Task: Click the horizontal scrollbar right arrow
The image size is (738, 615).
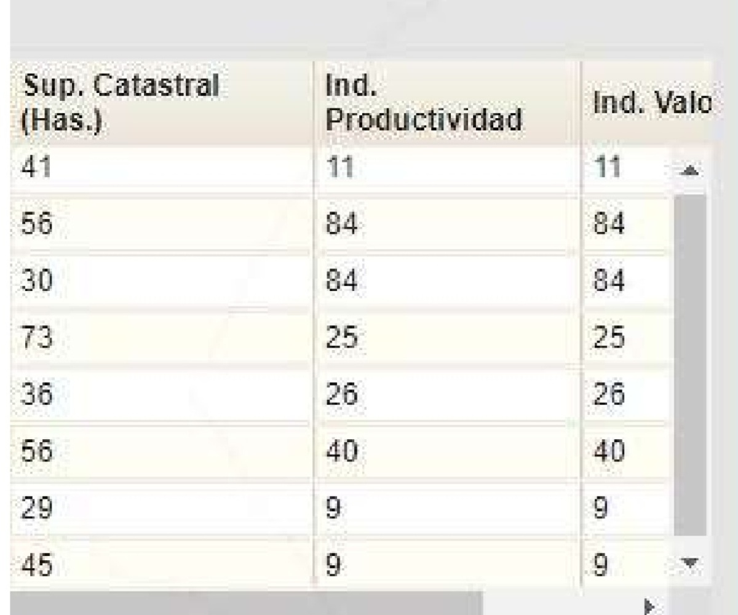Action: 648,605
